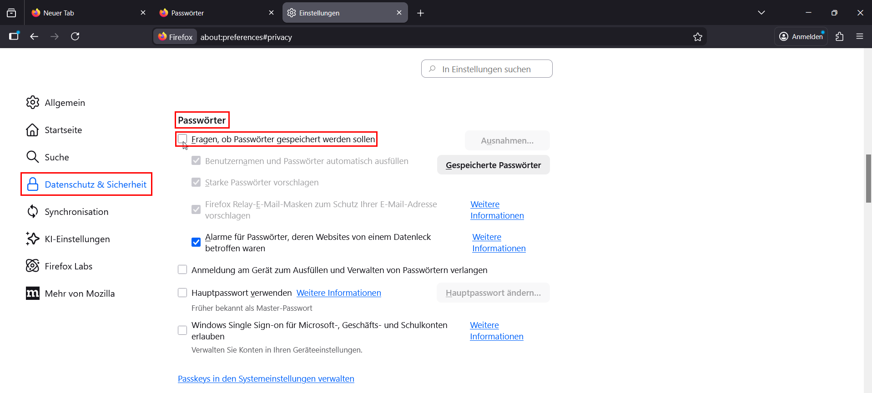Open the Firefox View (recent browsing) icon
This screenshot has width=872, height=393.
pos(11,13)
